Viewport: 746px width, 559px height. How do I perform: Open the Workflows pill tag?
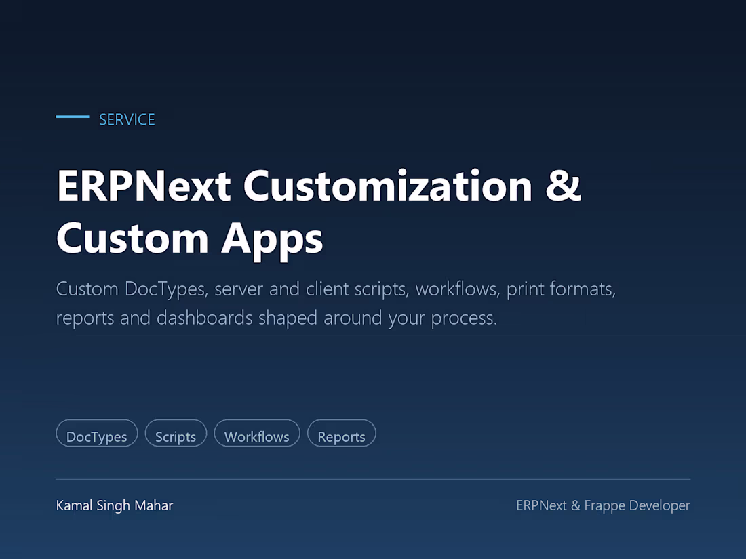click(257, 433)
